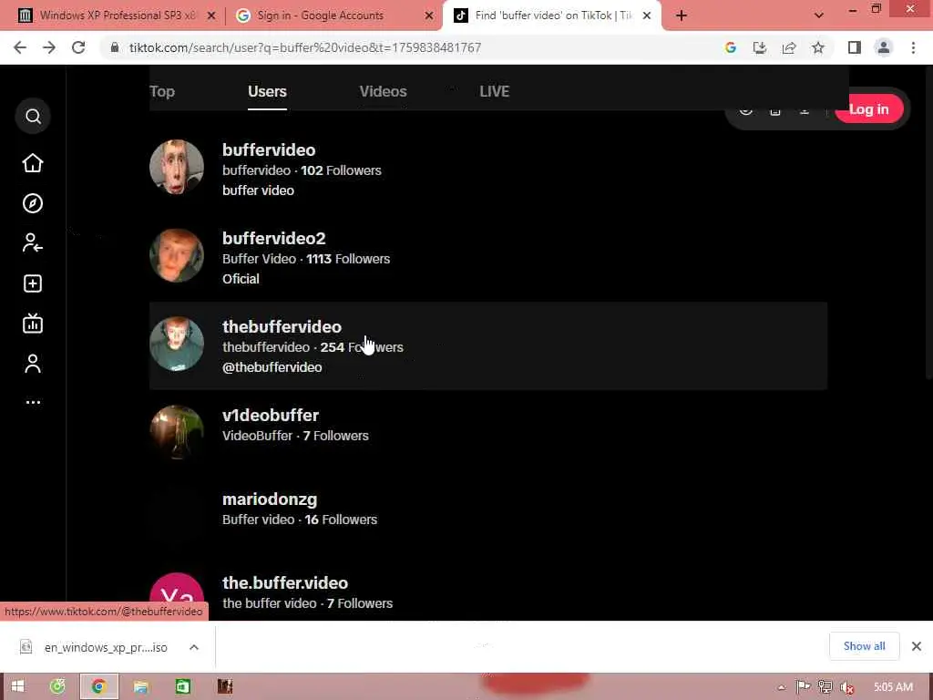
Task: Show hidden tray icons arrow
Action: tap(781, 687)
